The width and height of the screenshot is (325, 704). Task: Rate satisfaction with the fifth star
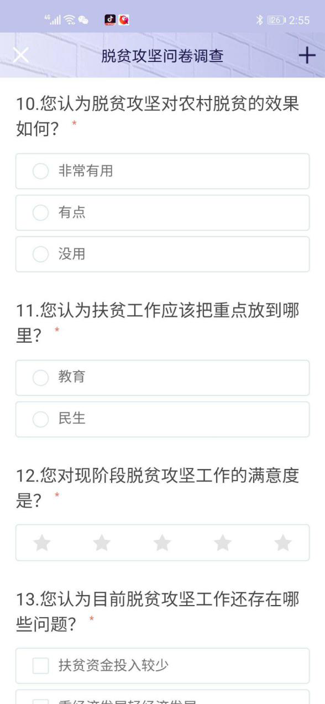click(x=283, y=543)
